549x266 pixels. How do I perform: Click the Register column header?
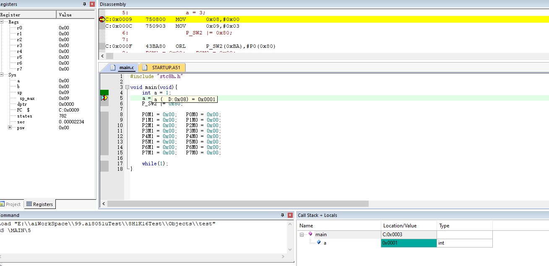coord(28,15)
